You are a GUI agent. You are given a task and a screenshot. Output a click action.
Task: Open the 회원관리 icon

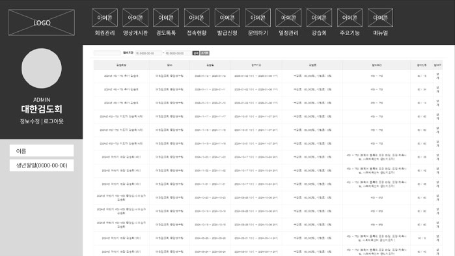point(105,18)
